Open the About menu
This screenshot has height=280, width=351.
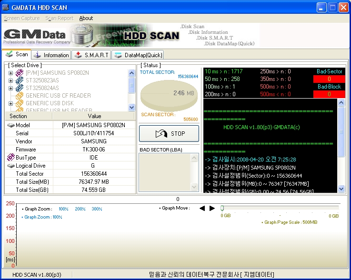pos(86,19)
